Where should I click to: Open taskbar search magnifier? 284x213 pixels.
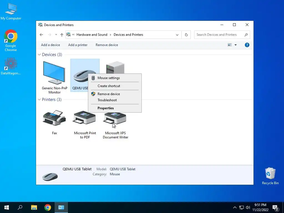tap(20, 207)
